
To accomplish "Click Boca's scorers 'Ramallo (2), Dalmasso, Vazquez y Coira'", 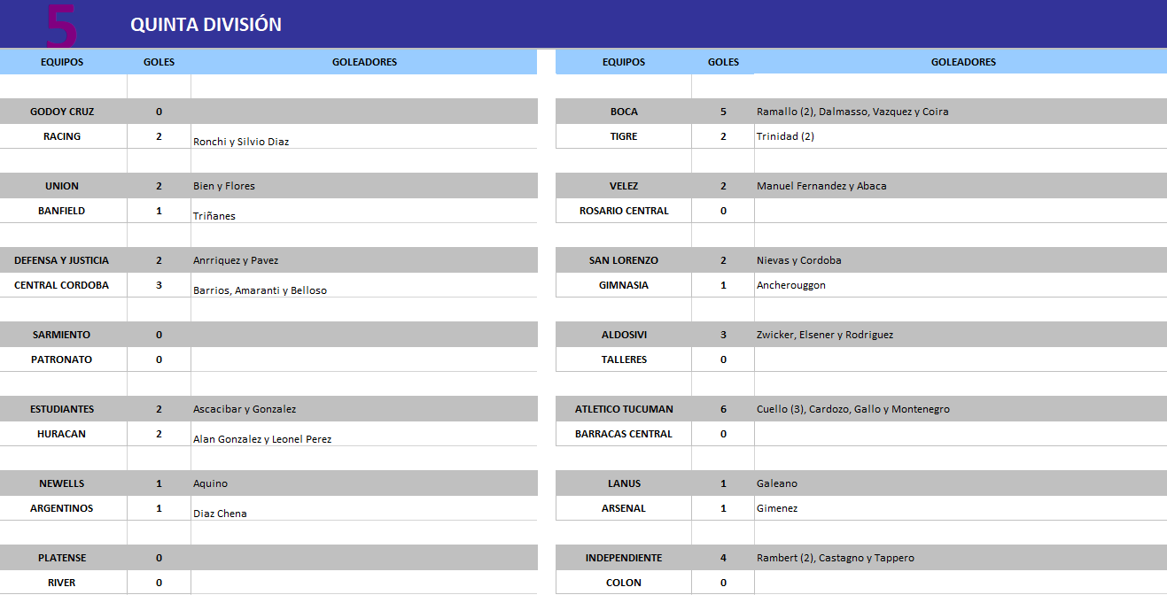I will 961,112.
